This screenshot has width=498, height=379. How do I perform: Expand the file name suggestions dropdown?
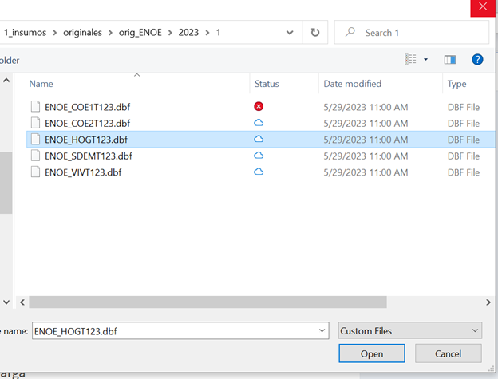322,330
